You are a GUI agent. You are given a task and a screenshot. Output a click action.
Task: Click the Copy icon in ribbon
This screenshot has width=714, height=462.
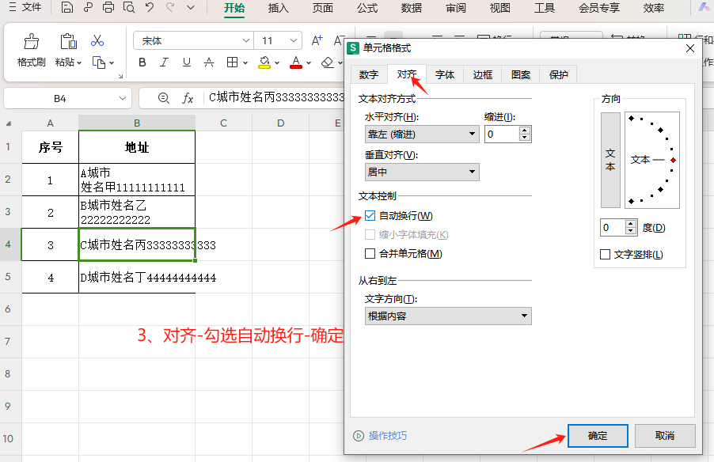tap(98, 62)
